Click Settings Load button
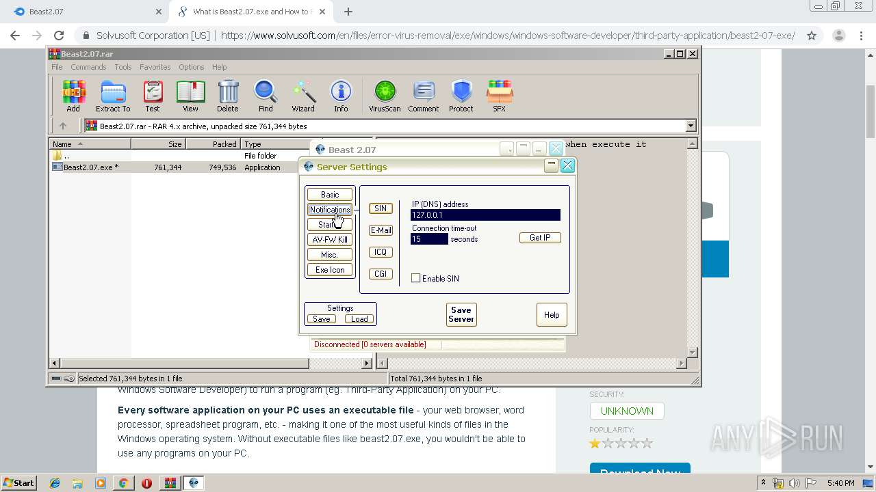876x492 pixels. 359,319
